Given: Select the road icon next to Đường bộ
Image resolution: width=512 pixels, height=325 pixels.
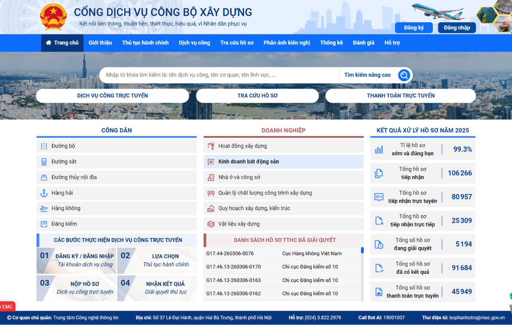Looking at the screenshot, I should coord(44,146).
